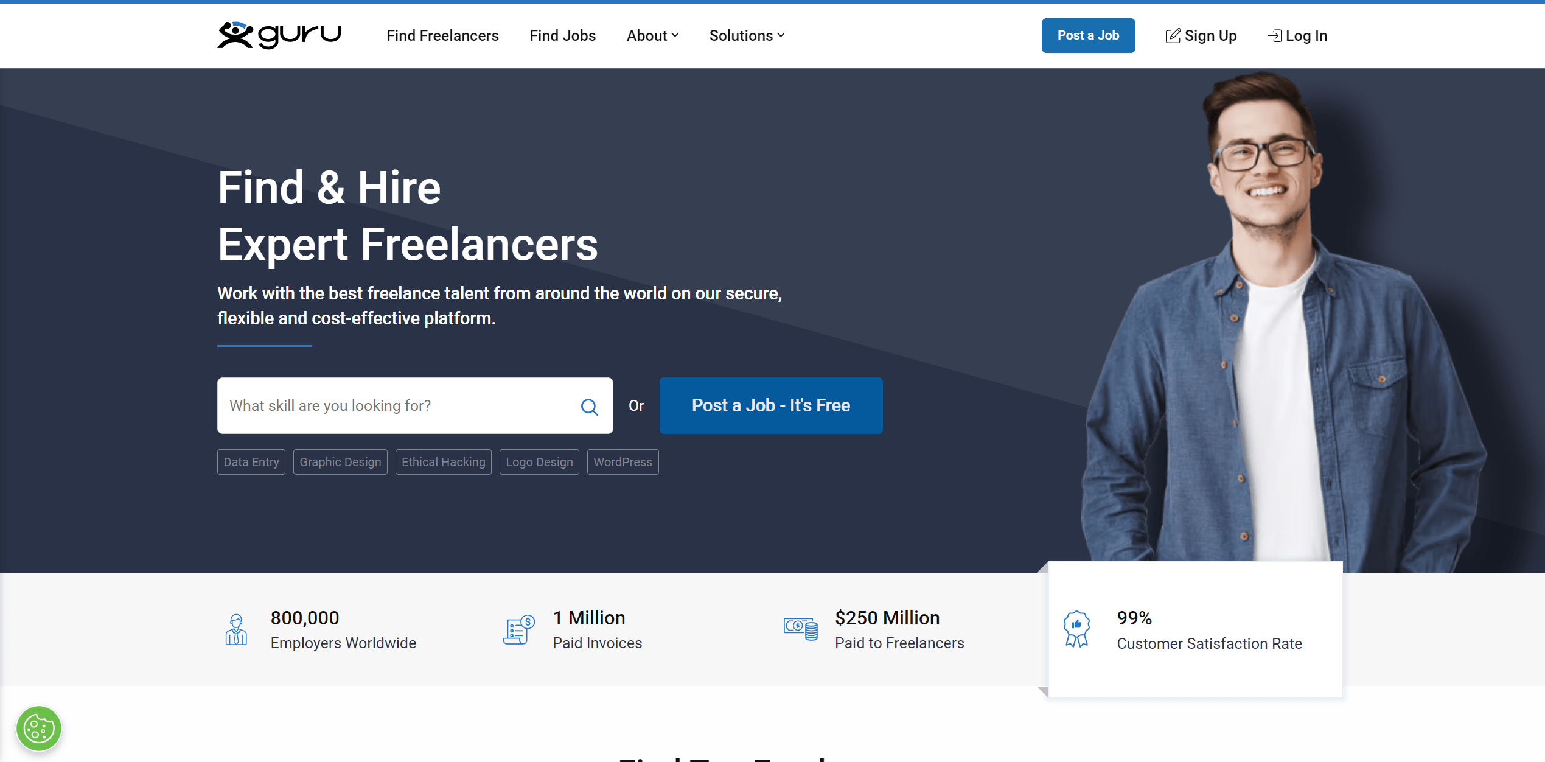Image resolution: width=1545 pixels, height=762 pixels.
Task: Click the Guru logo icon
Action: (x=235, y=35)
